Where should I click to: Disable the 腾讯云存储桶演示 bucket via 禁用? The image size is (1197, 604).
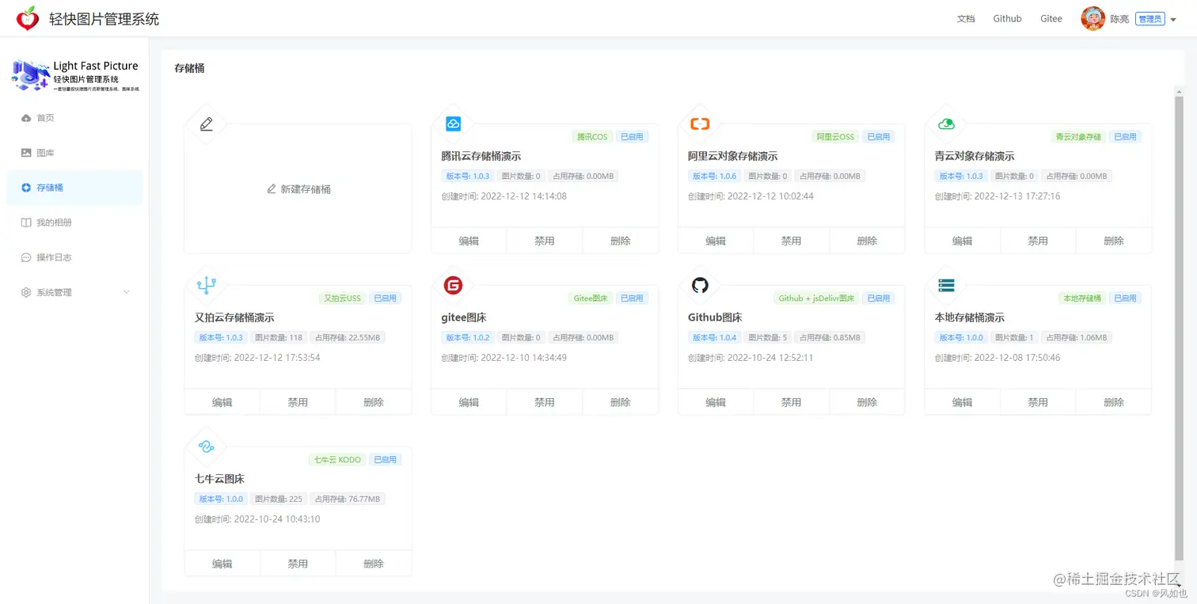(x=544, y=240)
